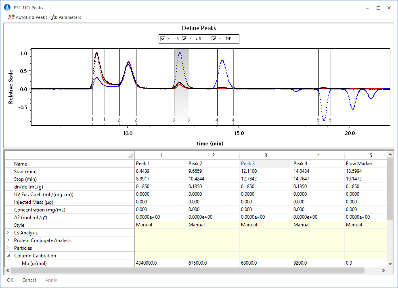Image resolution: width=398 pixels, height=288 pixels.
Task: Expand the Particles section
Action: coord(8,248)
